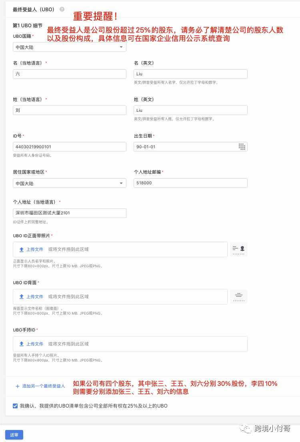Screen dimensions: 300x442
Task: Click the 最终受益人 (UBO) section title
Action: (x=34, y=9)
